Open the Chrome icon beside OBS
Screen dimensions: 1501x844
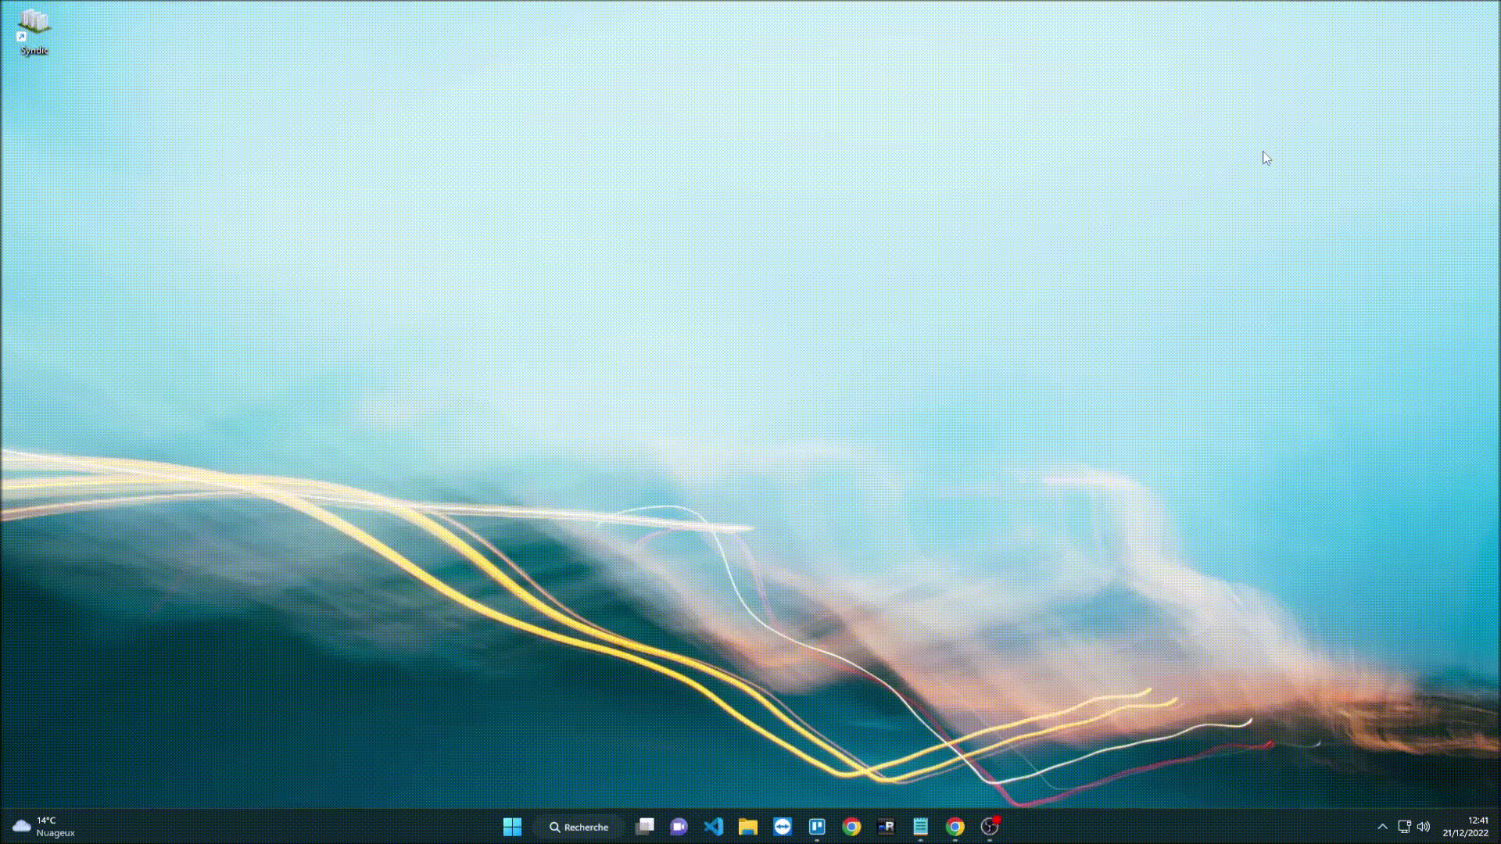[x=955, y=827]
